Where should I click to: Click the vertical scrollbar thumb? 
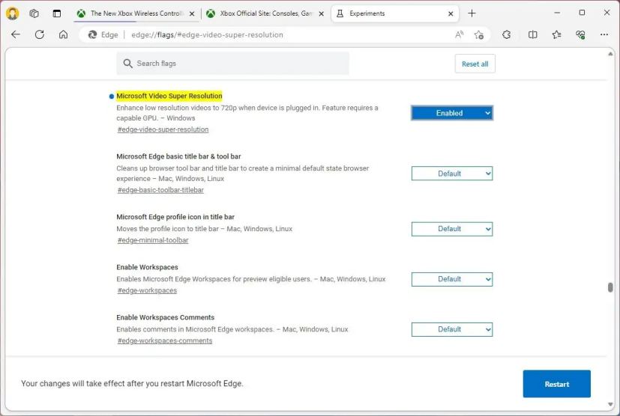coord(610,287)
